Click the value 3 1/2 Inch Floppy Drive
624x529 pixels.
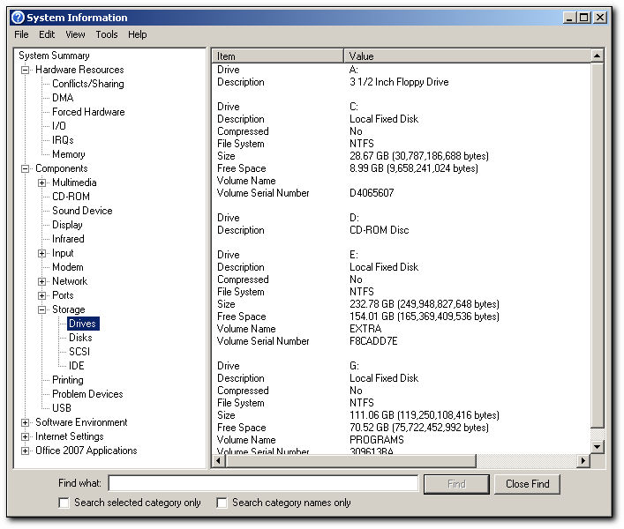[399, 82]
